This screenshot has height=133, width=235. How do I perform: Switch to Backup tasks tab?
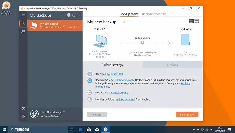(x=129, y=14)
